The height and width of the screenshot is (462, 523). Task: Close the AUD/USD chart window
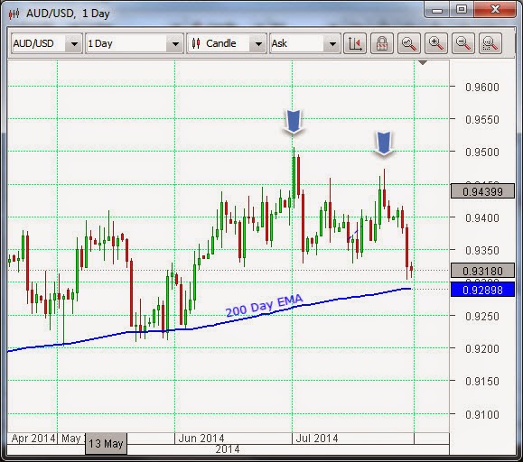coord(495,10)
